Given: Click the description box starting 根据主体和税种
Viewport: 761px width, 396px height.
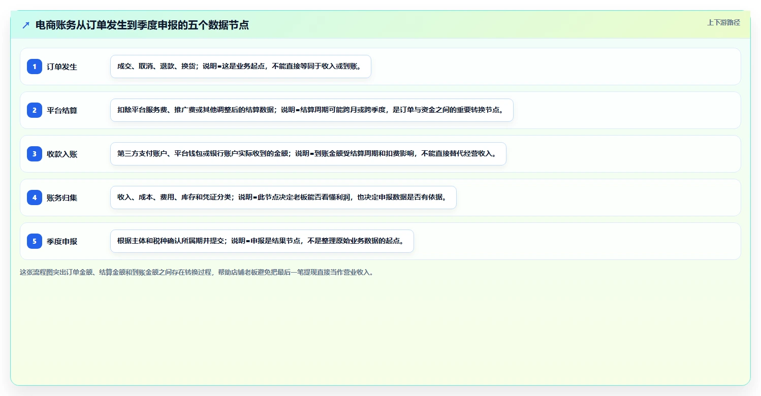Looking at the screenshot, I should pos(262,241).
